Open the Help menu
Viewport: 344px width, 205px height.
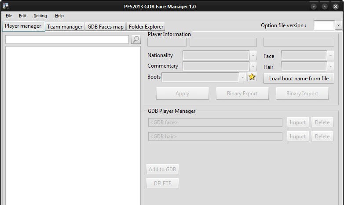(59, 16)
